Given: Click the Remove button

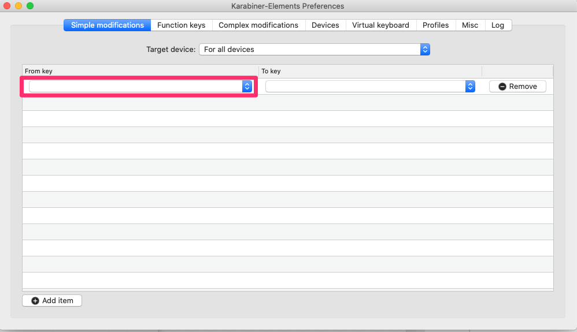Looking at the screenshot, I should click(517, 87).
